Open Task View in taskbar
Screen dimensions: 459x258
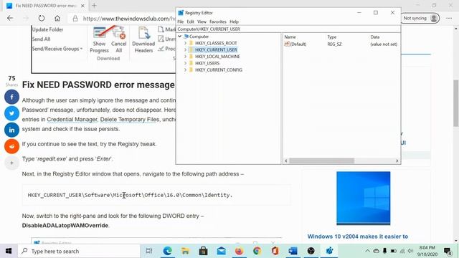coord(149,251)
